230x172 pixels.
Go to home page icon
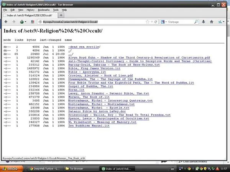(212, 22)
